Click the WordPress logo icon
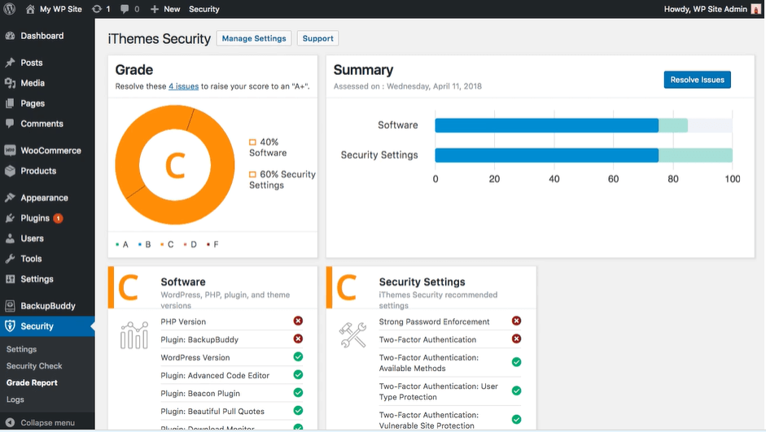 click(x=9, y=9)
